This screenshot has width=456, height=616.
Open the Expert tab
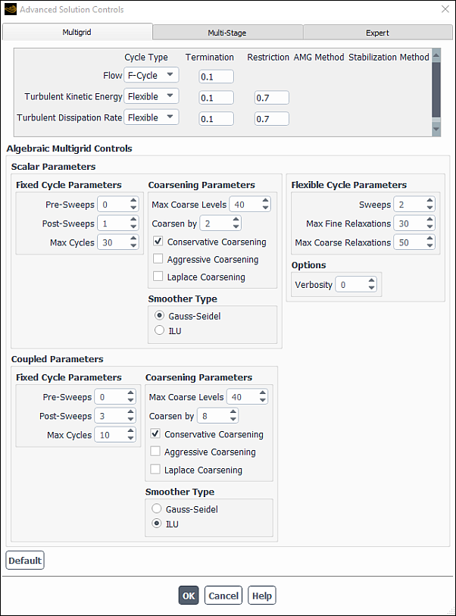(376, 33)
